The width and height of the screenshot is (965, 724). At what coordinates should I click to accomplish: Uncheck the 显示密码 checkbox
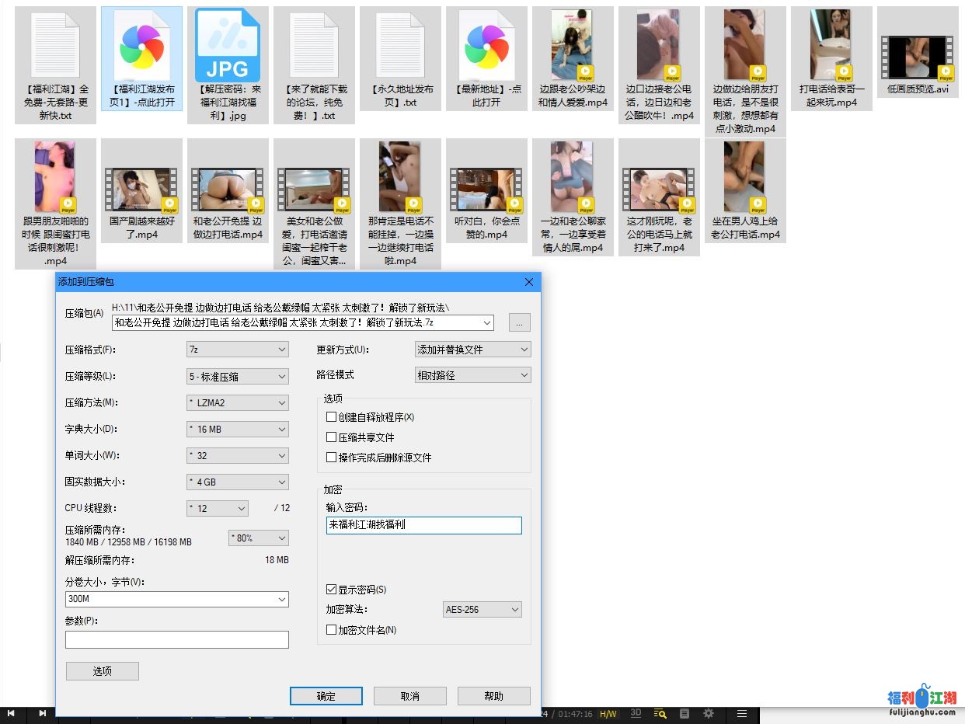(x=332, y=590)
